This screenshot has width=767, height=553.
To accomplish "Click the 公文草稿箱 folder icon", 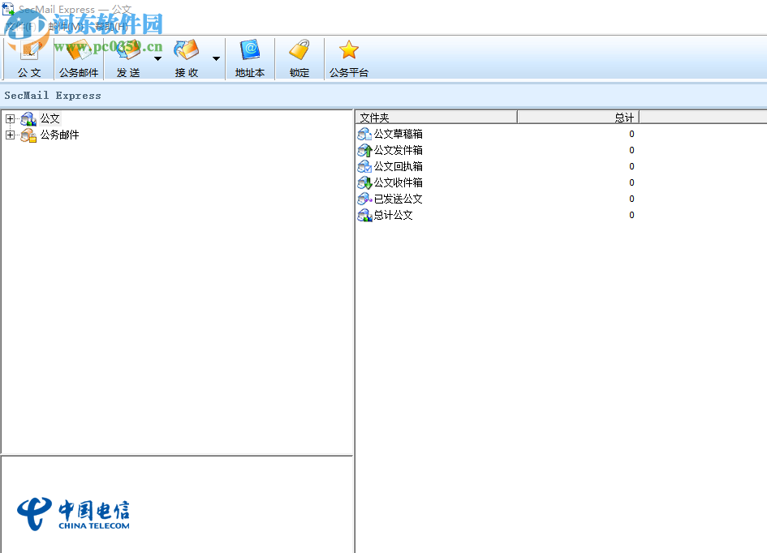I will coord(364,134).
